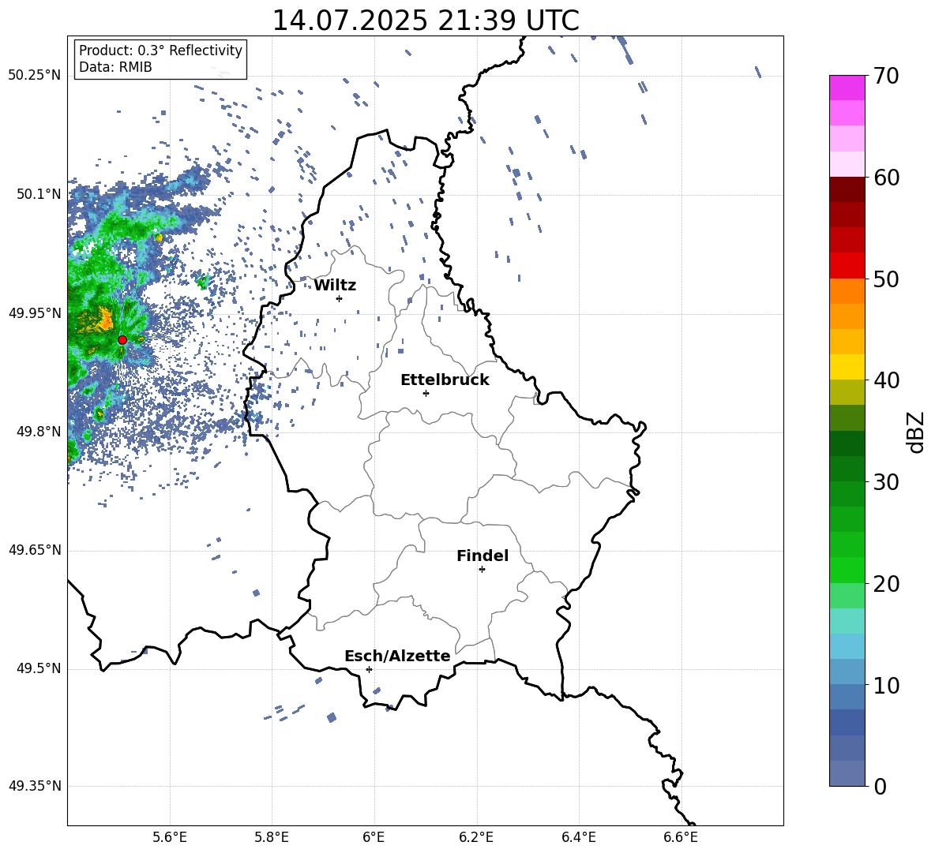Click the Data: RMIB text

115,67
